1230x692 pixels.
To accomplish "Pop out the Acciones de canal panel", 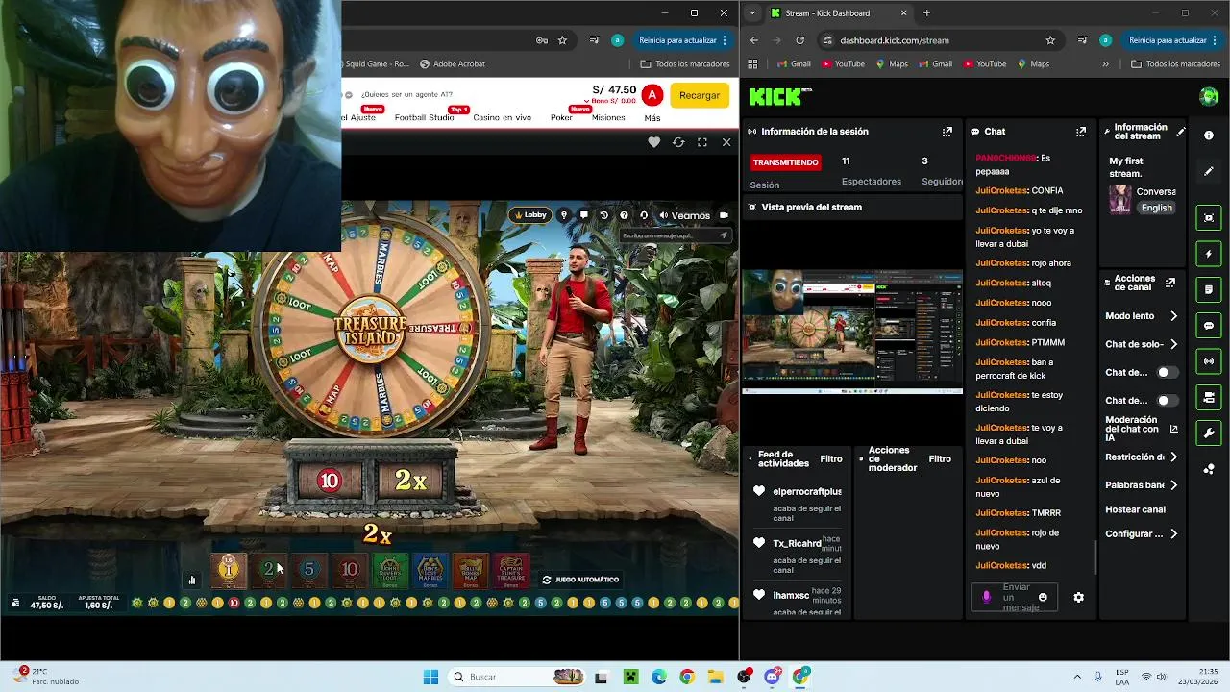I will [1170, 283].
